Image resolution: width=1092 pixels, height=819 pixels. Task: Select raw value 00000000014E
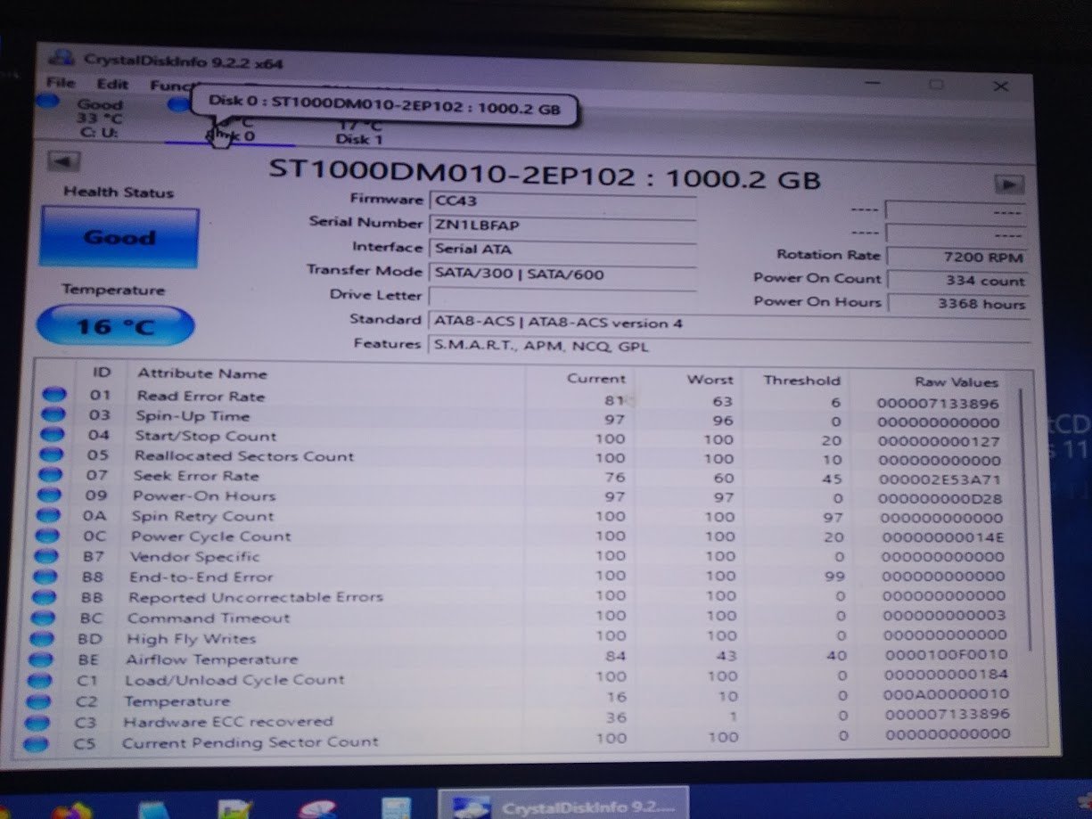coord(943,538)
